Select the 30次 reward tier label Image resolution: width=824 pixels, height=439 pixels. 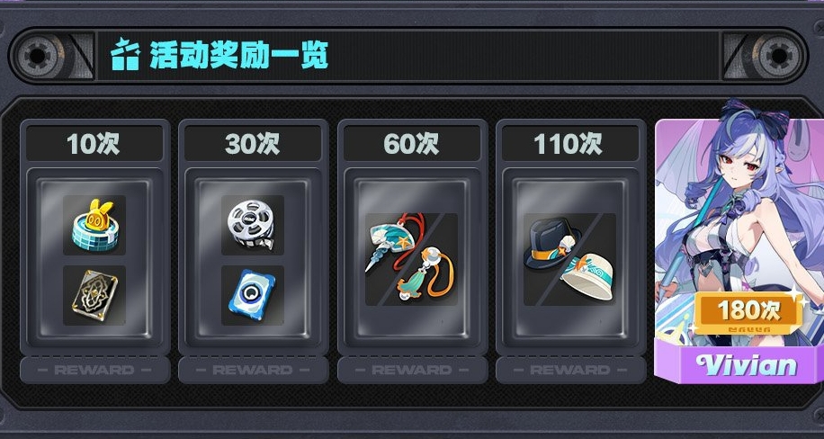pyautogui.click(x=253, y=143)
